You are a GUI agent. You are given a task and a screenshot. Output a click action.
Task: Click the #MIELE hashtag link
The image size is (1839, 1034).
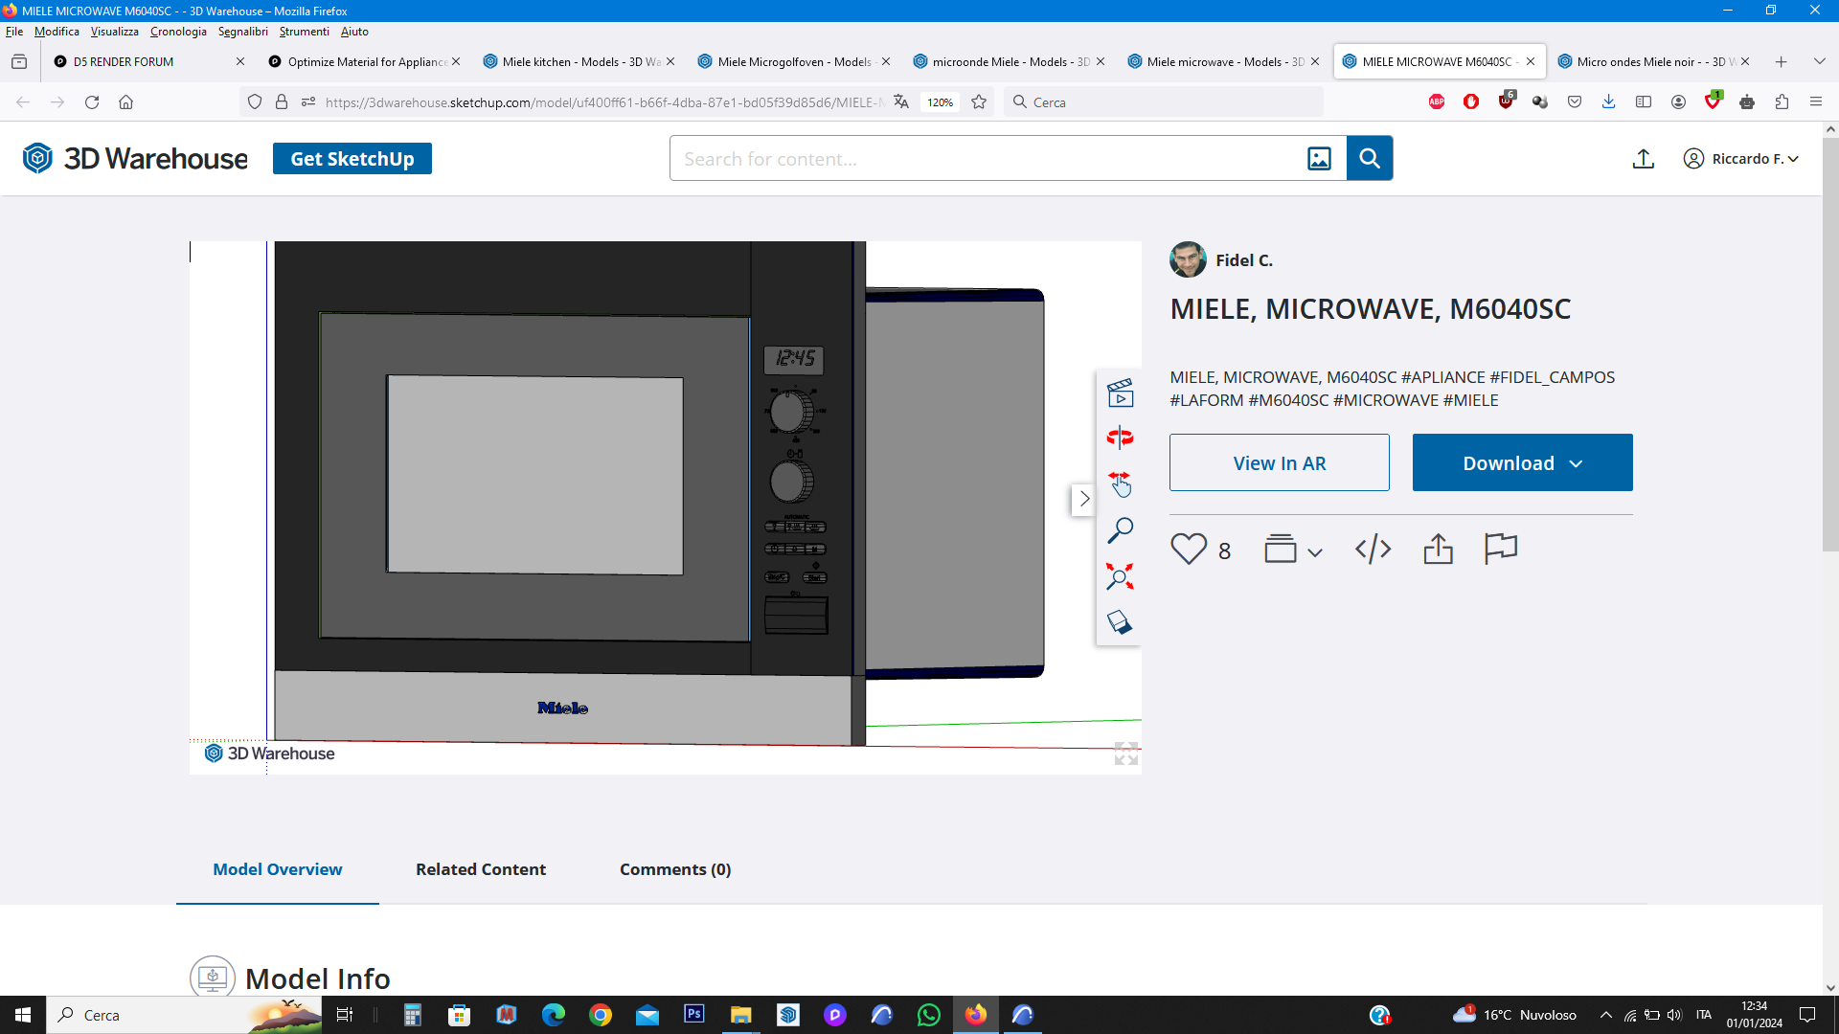1471,400
